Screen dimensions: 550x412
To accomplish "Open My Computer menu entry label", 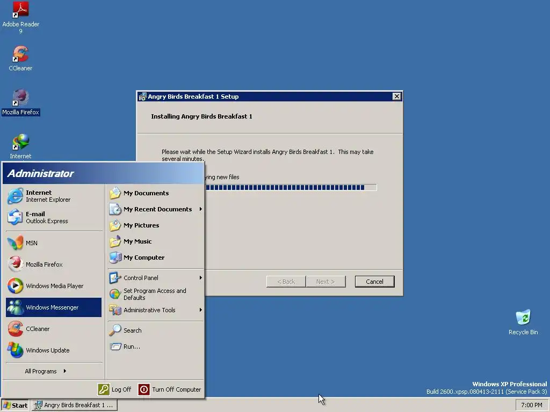I will pyautogui.click(x=144, y=257).
